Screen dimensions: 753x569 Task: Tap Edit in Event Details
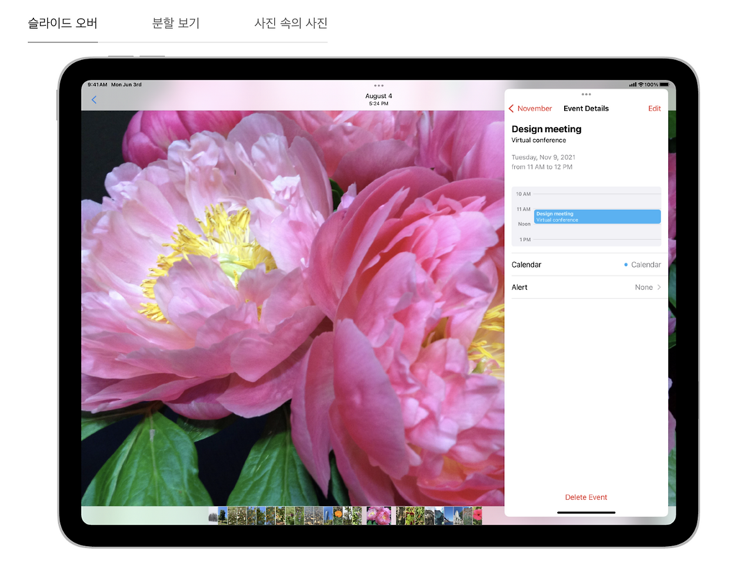pyautogui.click(x=654, y=109)
